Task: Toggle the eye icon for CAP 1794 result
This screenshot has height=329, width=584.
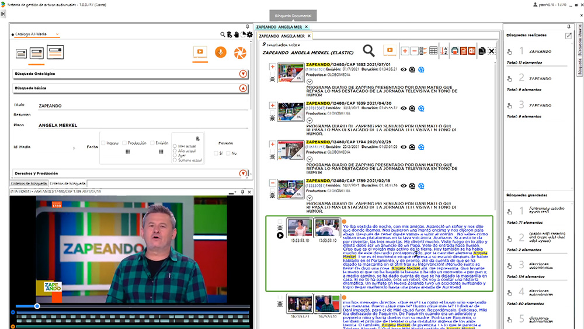Action: pyautogui.click(x=404, y=147)
